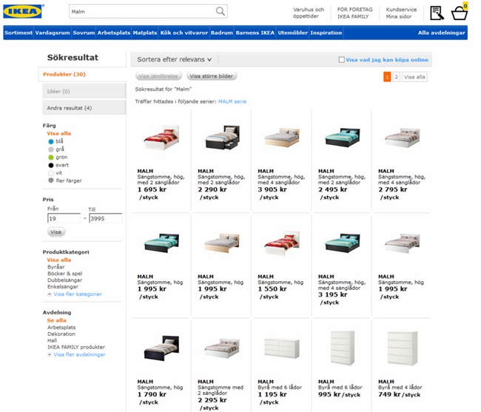Filter by blå color swatch
The height and width of the screenshot is (412, 481).
tap(51, 141)
